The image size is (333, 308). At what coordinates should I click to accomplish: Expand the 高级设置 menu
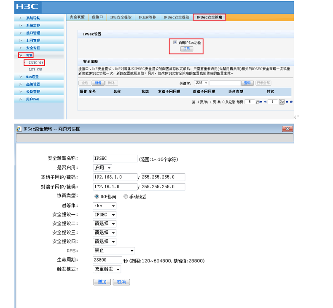[x=33, y=84]
